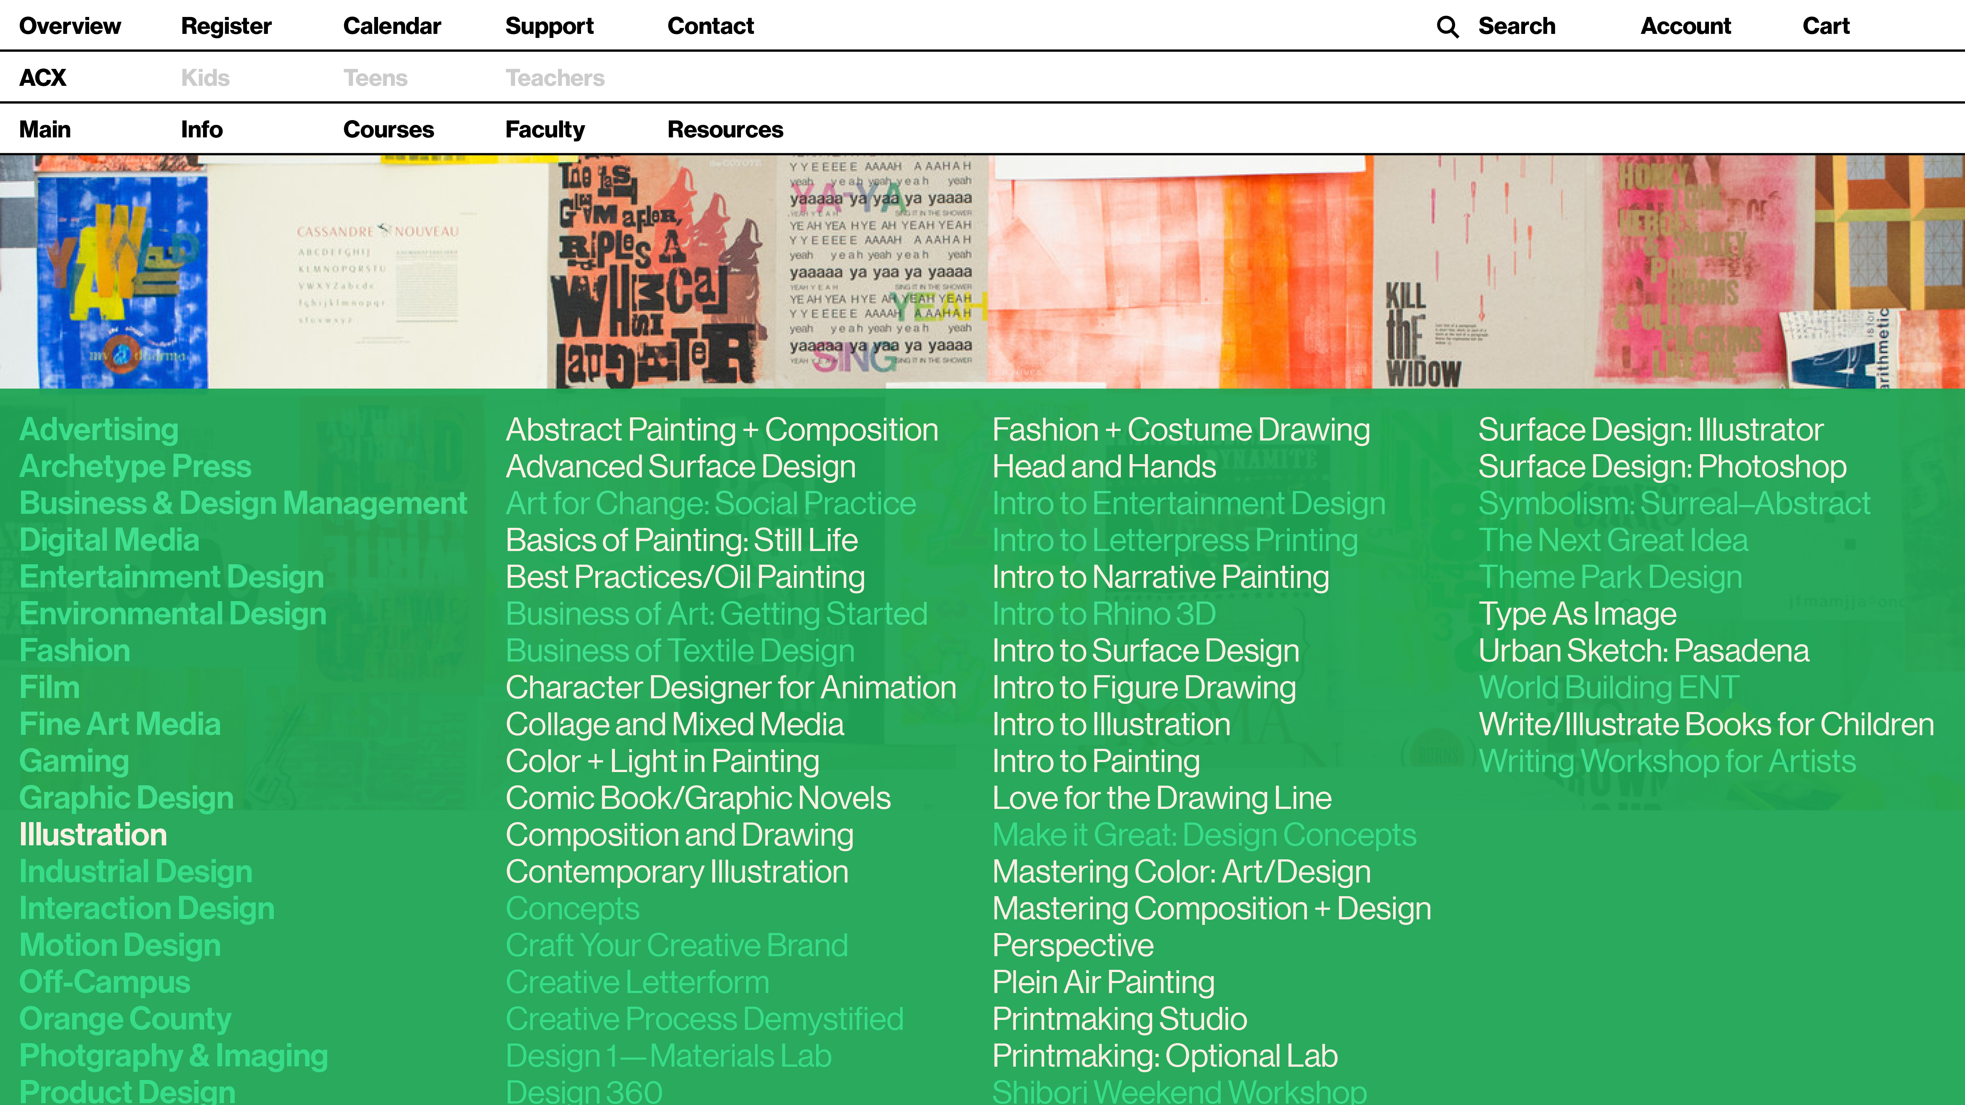Open Character Designer for Animation course
The height and width of the screenshot is (1105, 1965).
pyautogui.click(x=731, y=688)
